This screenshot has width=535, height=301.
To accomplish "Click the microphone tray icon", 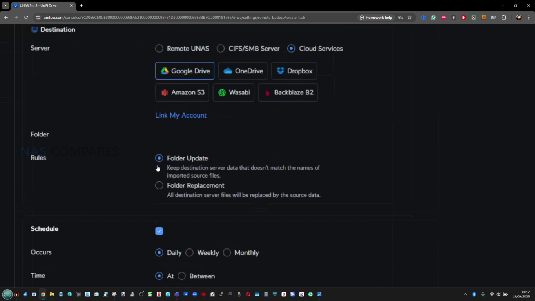I will [483, 294].
